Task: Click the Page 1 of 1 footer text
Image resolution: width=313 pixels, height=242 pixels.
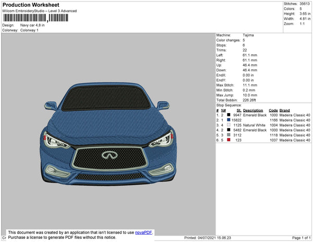Action: point(300,238)
